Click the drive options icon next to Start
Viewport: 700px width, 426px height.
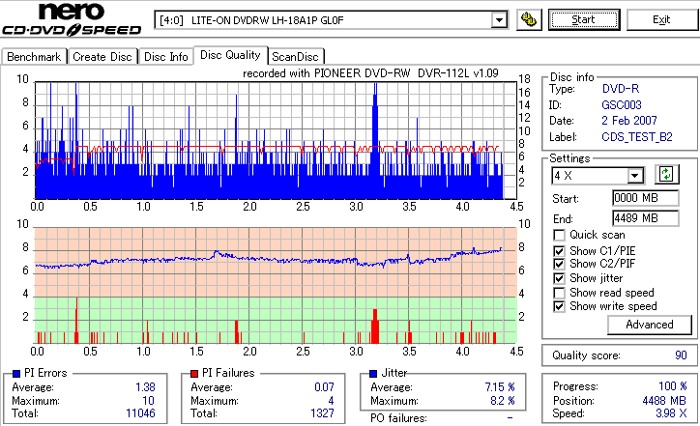tap(529, 20)
